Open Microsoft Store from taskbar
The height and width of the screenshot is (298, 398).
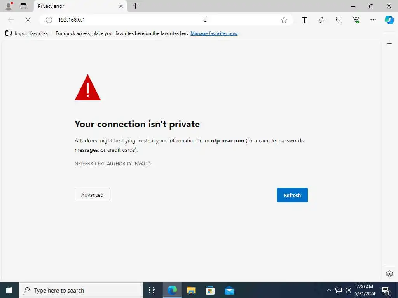tap(210, 290)
